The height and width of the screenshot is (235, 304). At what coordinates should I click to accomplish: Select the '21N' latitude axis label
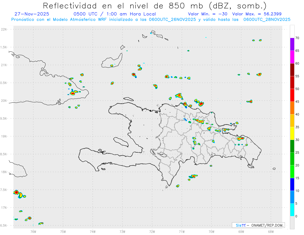point(4,65)
